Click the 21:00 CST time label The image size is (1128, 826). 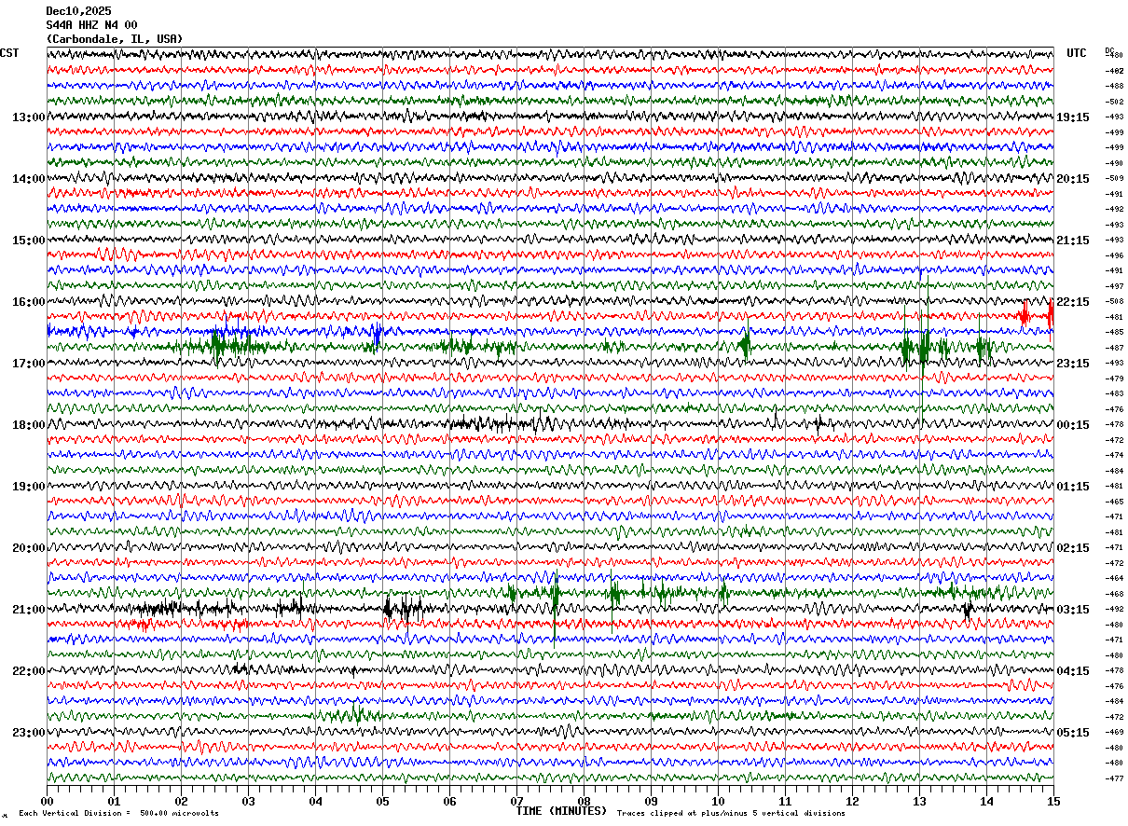pyautogui.click(x=29, y=609)
